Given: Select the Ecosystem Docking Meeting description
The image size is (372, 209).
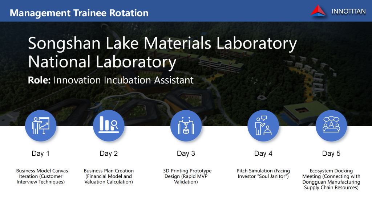Looking at the screenshot, I should (x=331, y=179).
